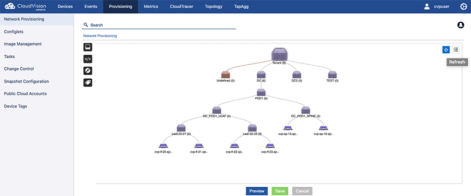Viewport: 471px width, 196px height.
Task: Click the image bundle disc icon
Action: (x=88, y=71)
